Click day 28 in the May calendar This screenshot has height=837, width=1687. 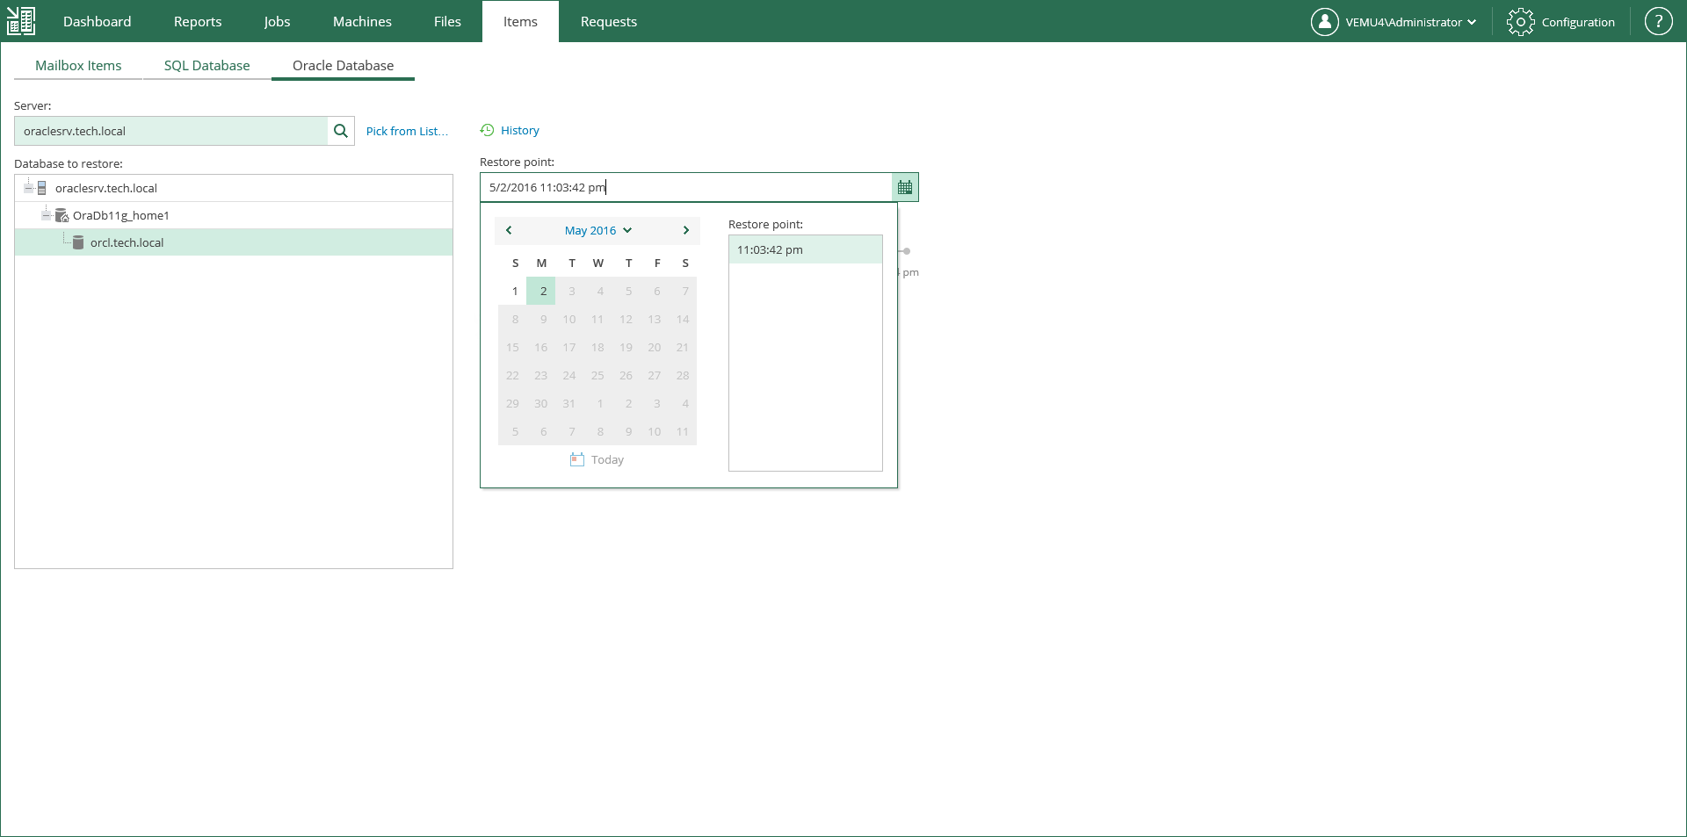(x=683, y=375)
